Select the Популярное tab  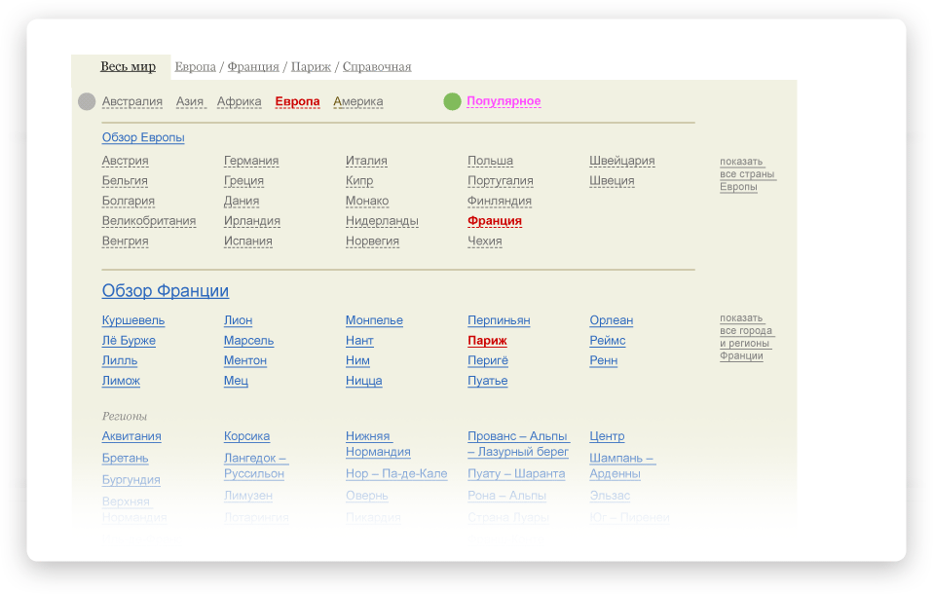[x=504, y=101]
